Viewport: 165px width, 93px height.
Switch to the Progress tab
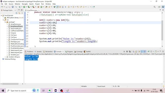click(x=69, y=52)
